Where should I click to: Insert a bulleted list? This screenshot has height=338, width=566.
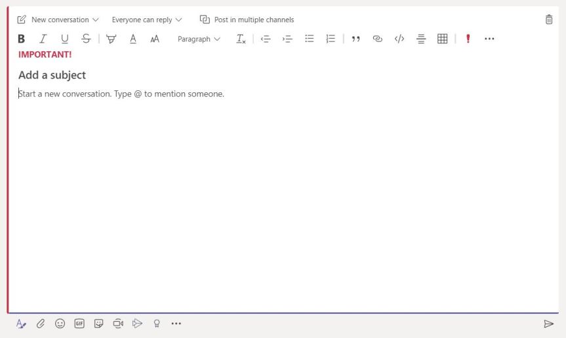pyautogui.click(x=309, y=39)
